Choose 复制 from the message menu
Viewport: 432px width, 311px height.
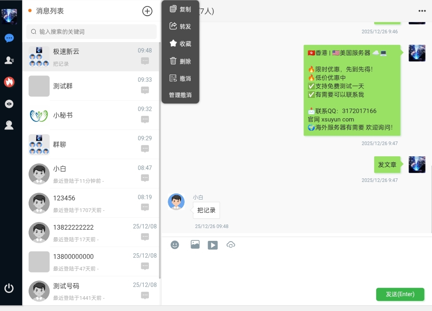[x=180, y=9]
